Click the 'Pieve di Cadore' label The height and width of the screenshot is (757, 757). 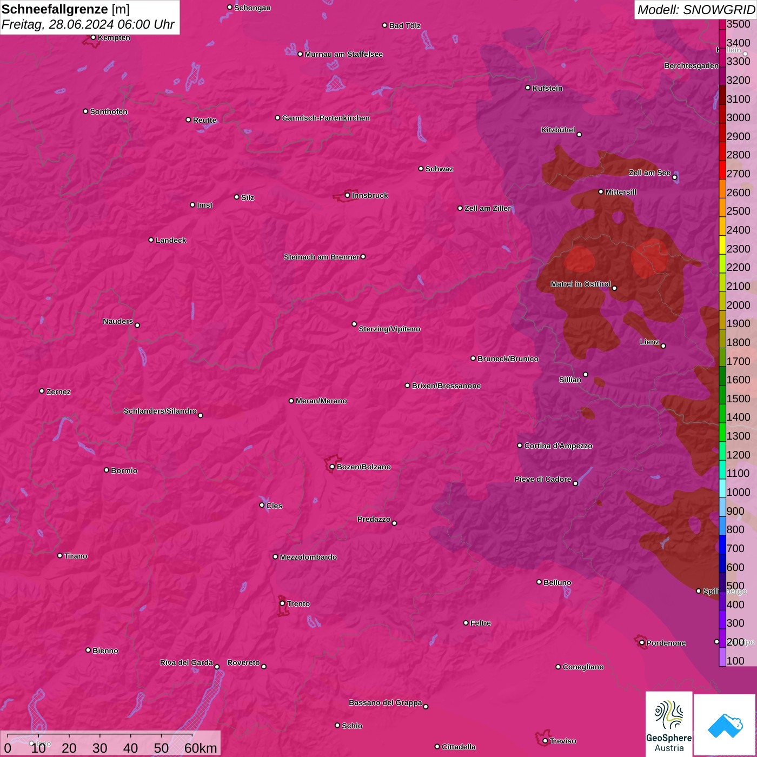click(x=543, y=479)
